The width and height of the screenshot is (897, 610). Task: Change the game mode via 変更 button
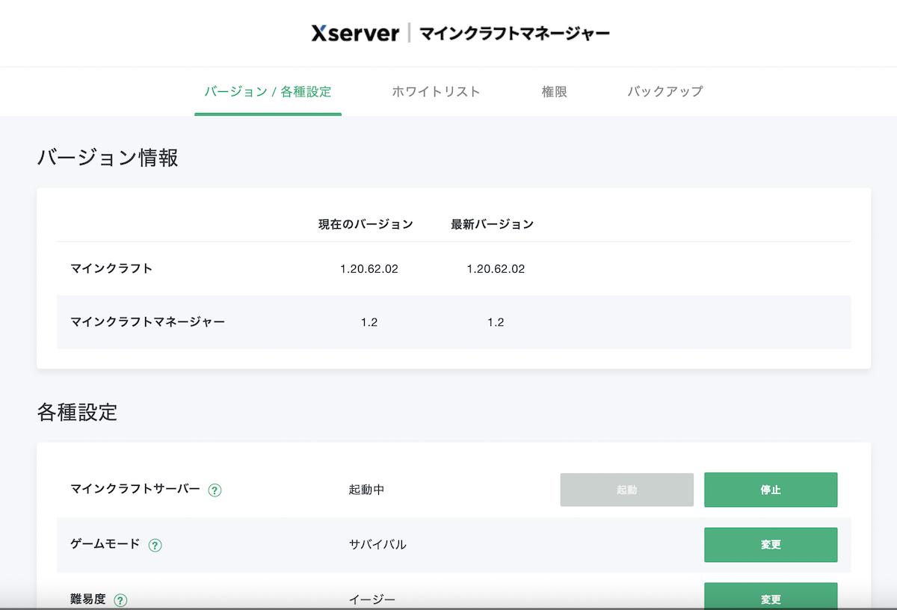pos(771,545)
